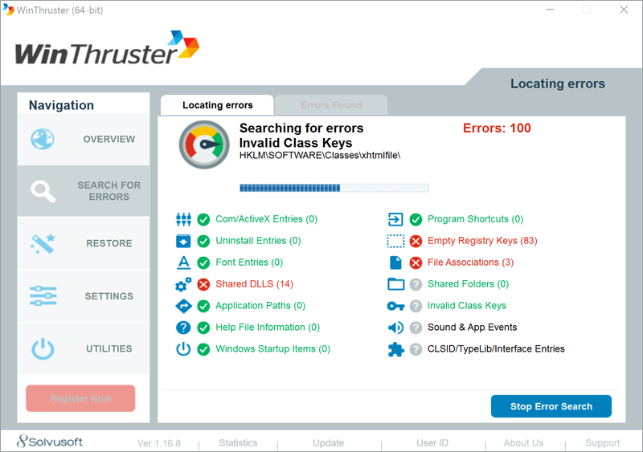Click the Help File Information question icon

183,328
